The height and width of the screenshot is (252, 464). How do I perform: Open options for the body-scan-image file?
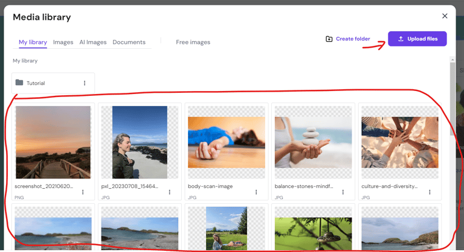tap(256, 192)
